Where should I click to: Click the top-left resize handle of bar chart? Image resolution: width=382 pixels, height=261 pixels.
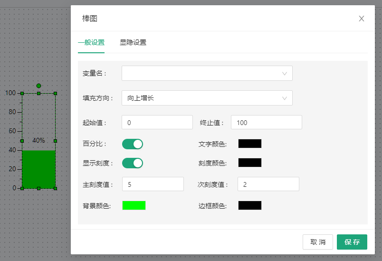[22, 93]
